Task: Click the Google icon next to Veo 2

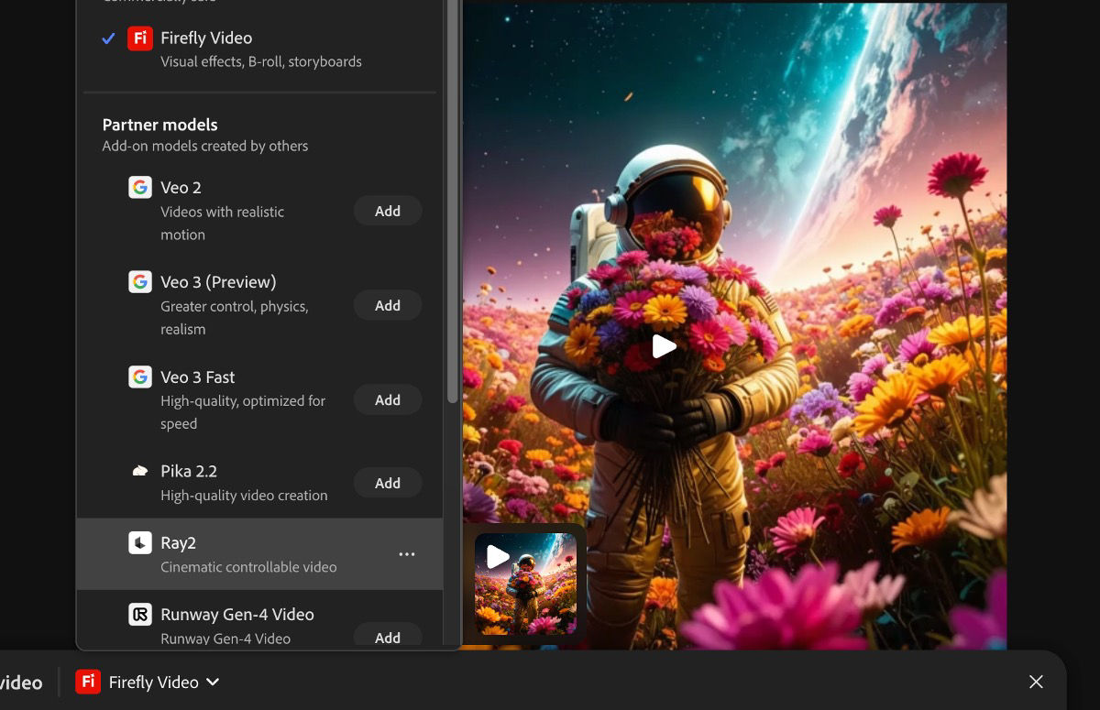Action: [x=140, y=187]
